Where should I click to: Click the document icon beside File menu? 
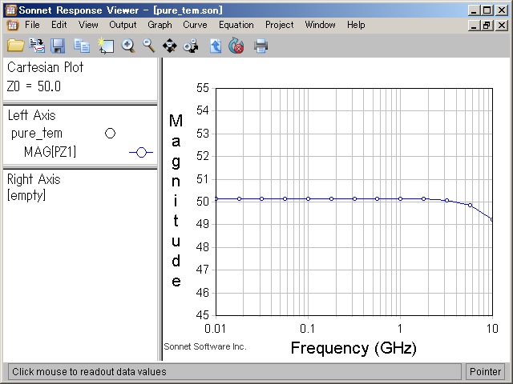[13, 25]
